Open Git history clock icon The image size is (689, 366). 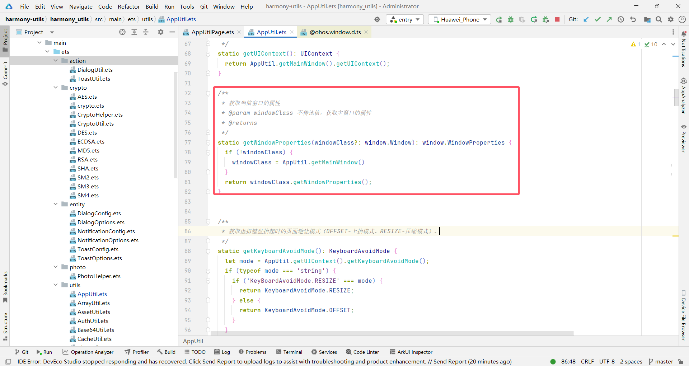click(621, 19)
